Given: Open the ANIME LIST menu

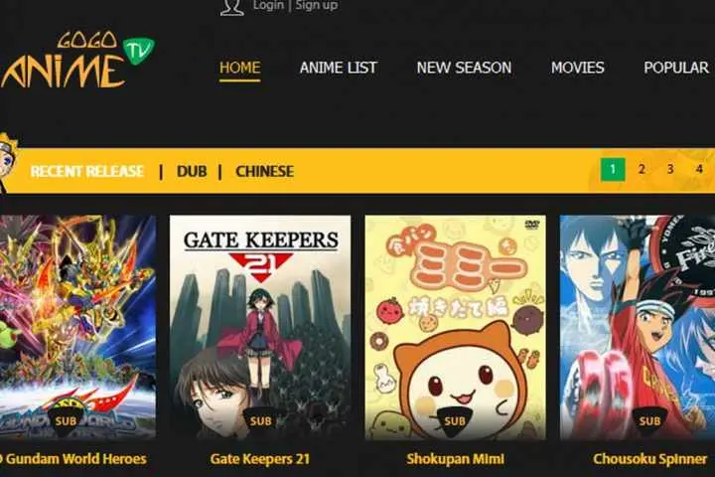Looking at the screenshot, I should point(339,68).
